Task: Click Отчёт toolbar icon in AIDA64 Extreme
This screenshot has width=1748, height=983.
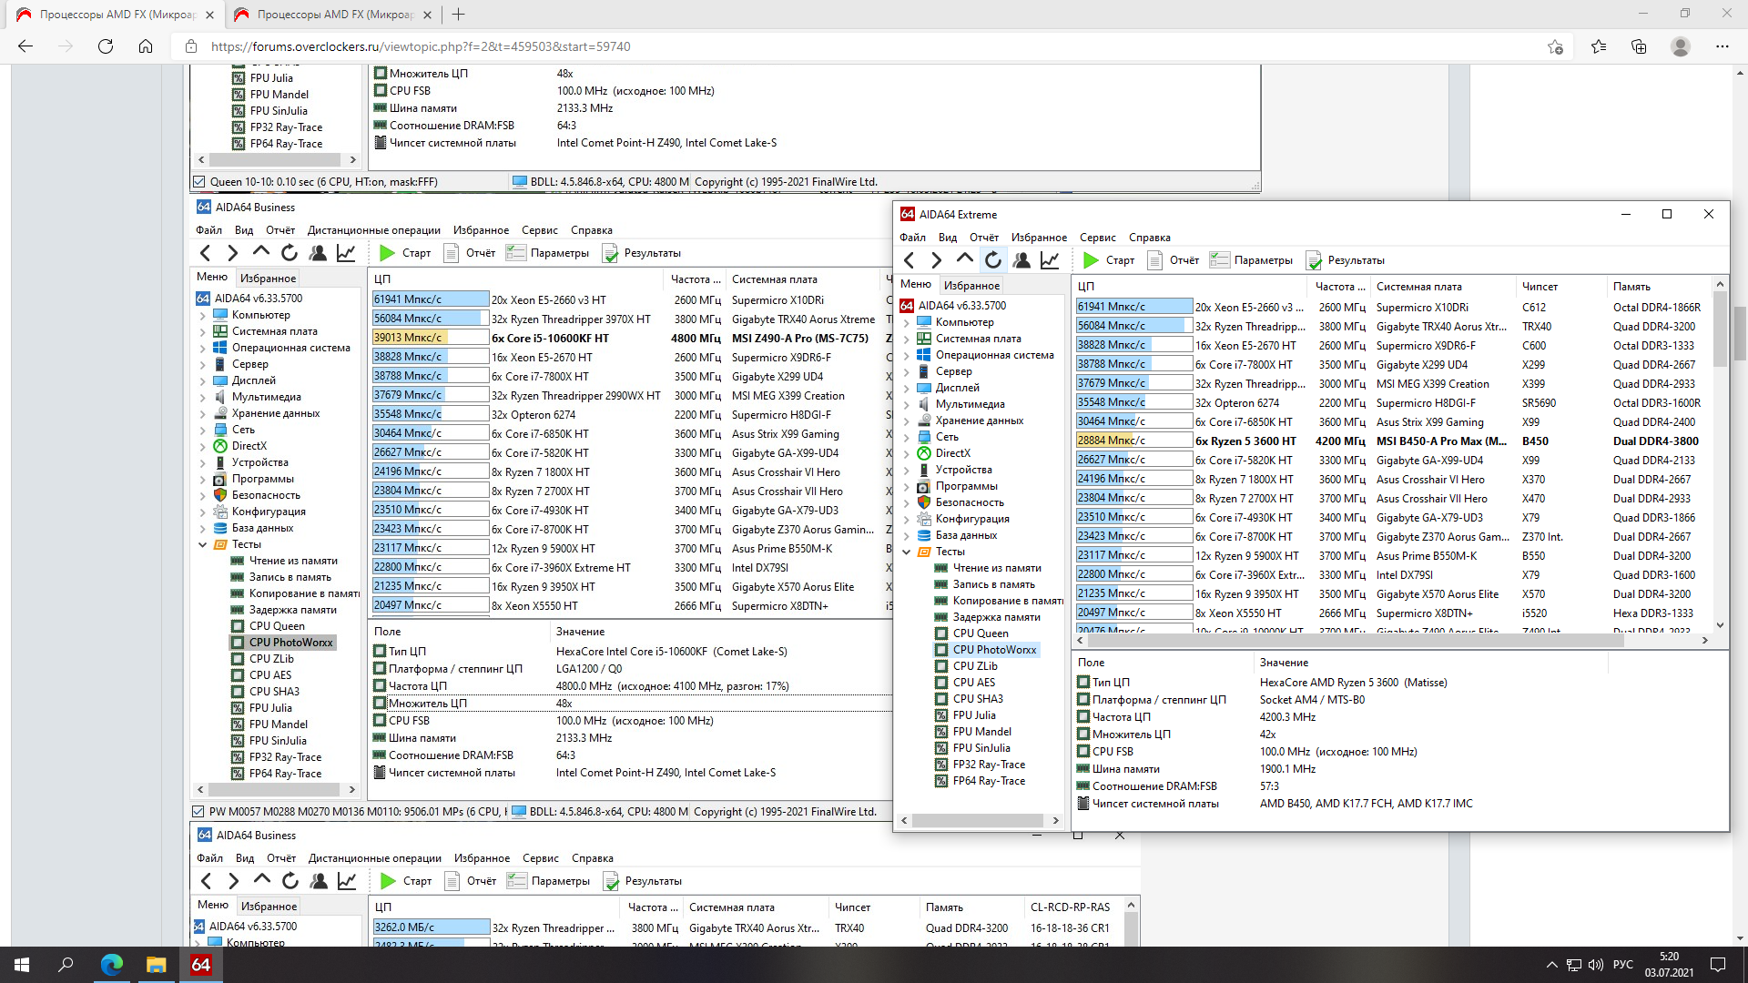Action: coord(1174,260)
